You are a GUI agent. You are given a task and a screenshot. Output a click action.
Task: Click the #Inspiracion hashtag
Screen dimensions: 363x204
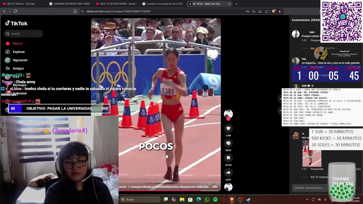(x=188, y=187)
